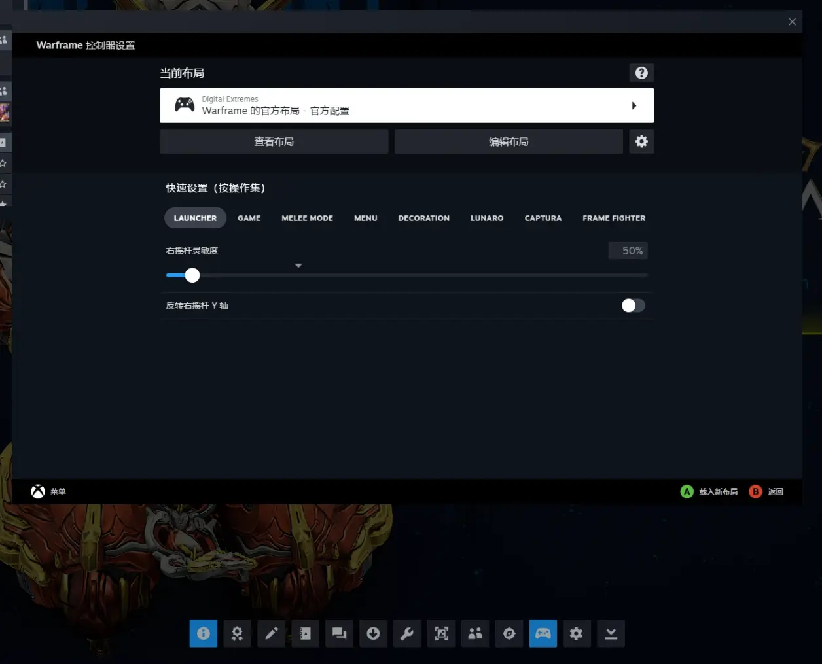Viewport: 822px width, 664px height.
Task: Click the controller icon in the current layout
Action: 185,105
